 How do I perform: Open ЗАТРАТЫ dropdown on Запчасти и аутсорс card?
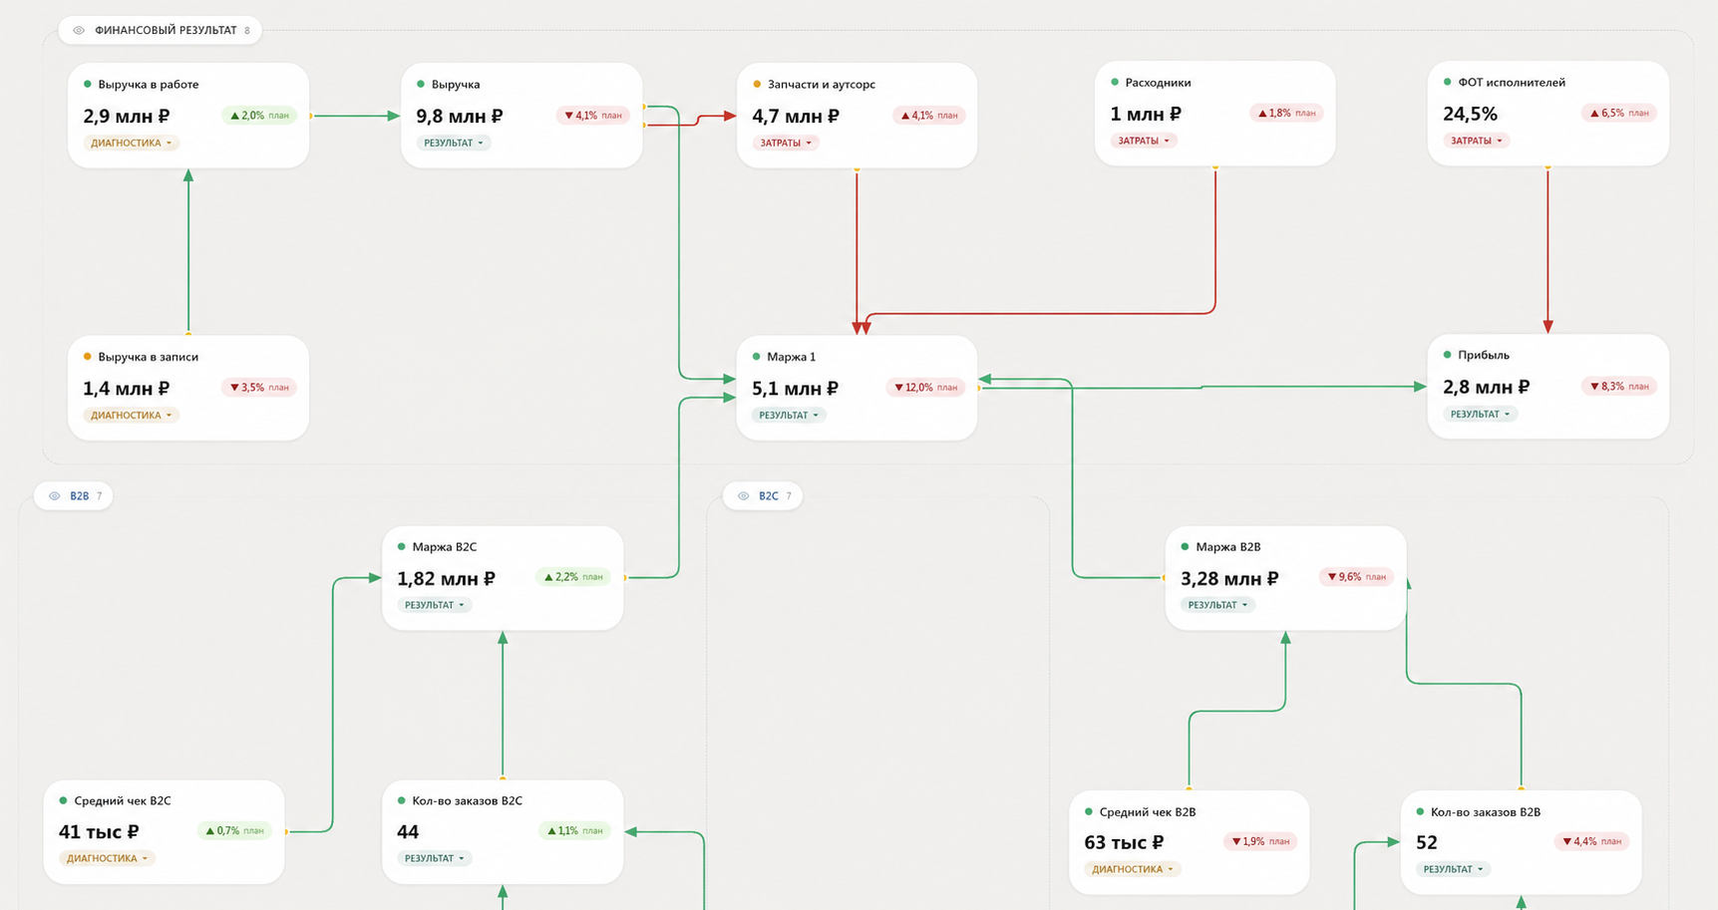786,143
